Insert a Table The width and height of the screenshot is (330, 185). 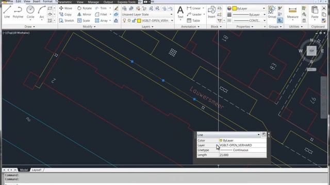(x=193, y=21)
